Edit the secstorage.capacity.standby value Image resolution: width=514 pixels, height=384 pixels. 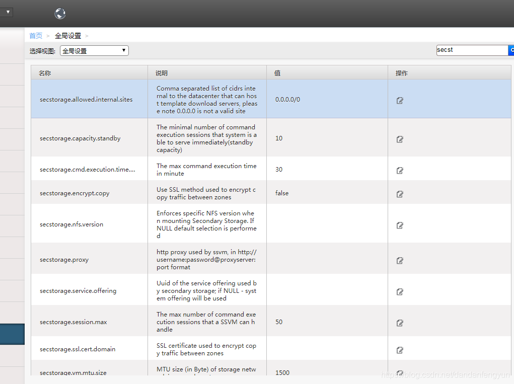pos(400,139)
